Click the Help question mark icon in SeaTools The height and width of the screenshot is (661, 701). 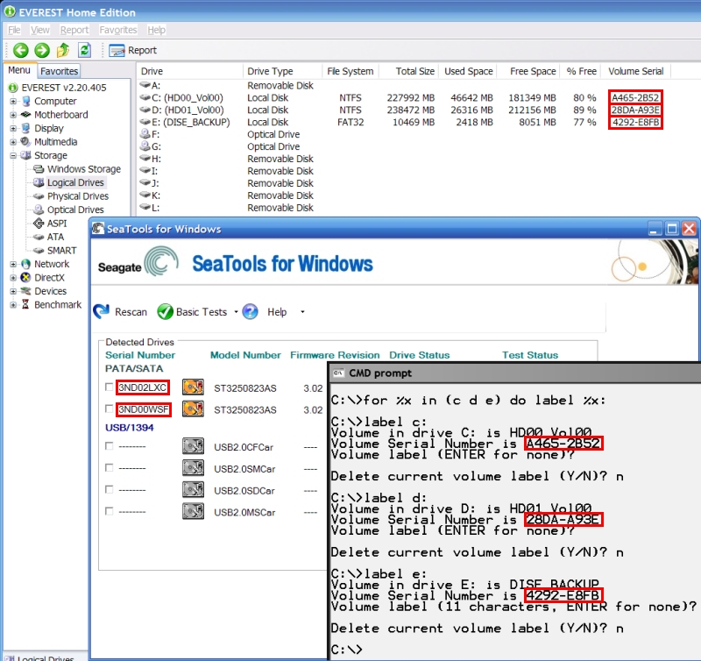tap(250, 312)
